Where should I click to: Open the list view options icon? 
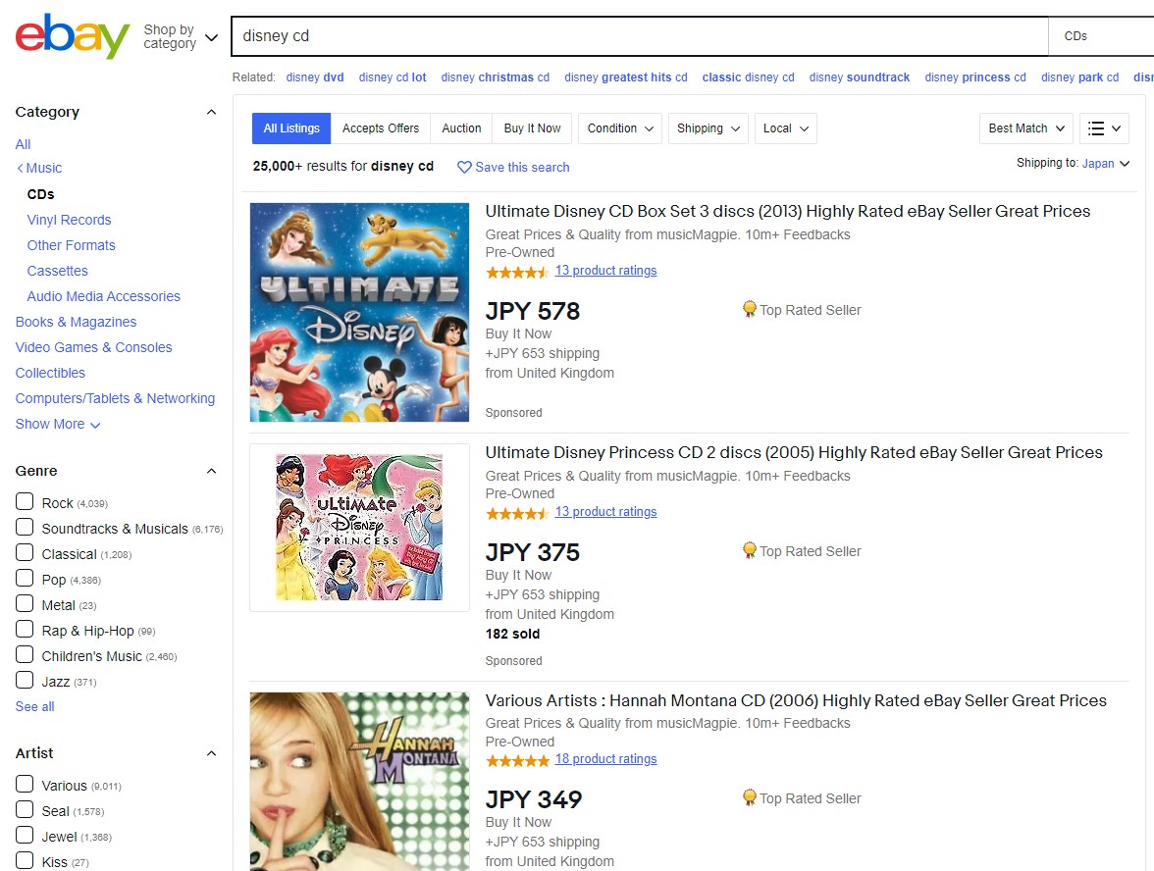coord(1104,128)
